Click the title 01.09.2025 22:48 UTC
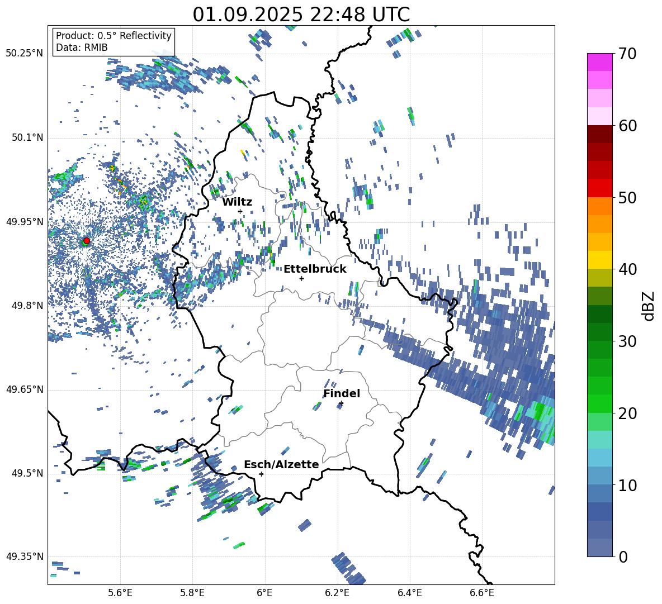The image size is (662, 604). click(301, 15)
